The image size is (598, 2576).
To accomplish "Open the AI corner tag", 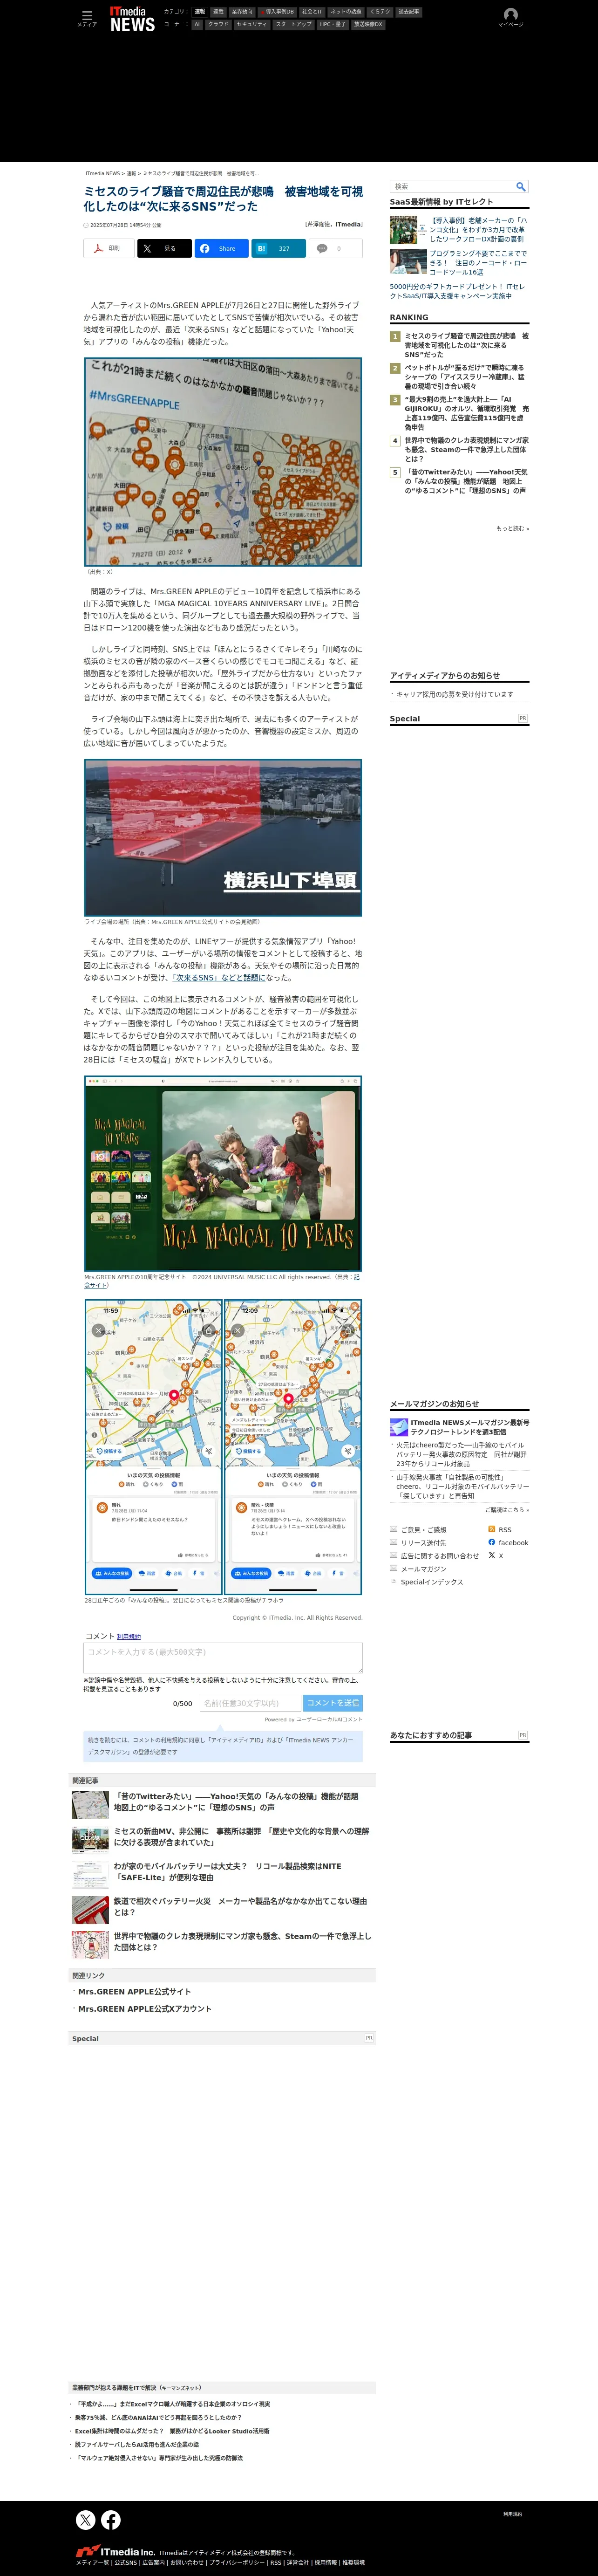I will pos(197,24).
